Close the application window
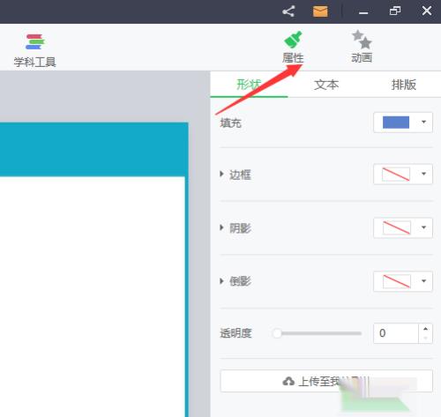 pos(427,11)
